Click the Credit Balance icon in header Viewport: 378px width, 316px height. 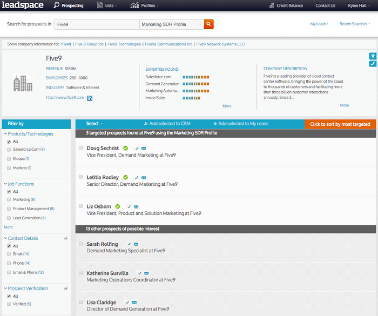pyautogui.click(x=272, y=5)
